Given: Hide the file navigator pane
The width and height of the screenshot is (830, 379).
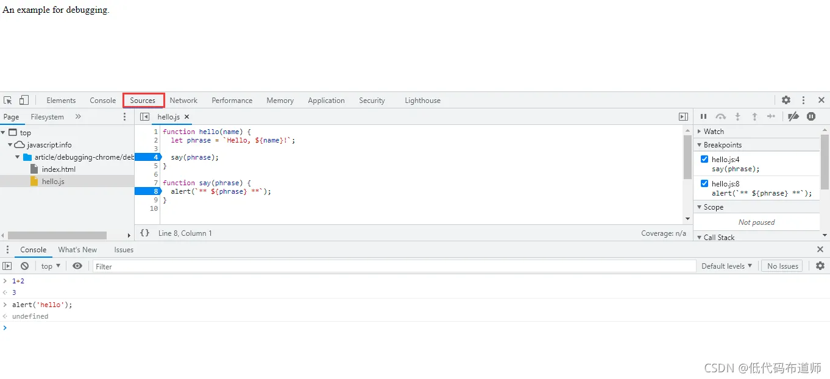Looking at the screenshot, I should tap(144, 116).
